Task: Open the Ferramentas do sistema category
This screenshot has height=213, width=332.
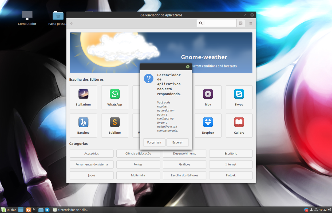Action: pos(92,165)
